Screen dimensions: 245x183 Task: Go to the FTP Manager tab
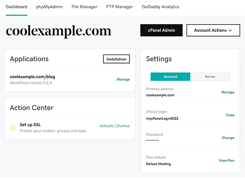120,7
